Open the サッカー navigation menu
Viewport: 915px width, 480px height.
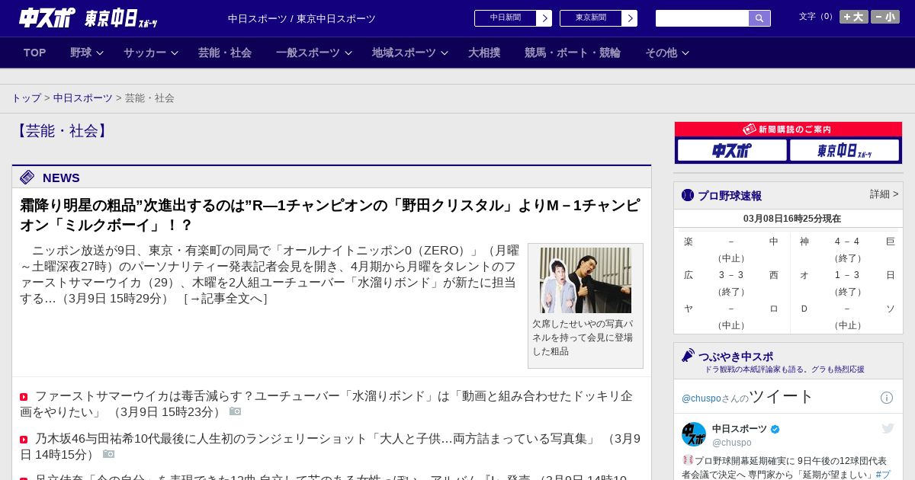point(145,53)
